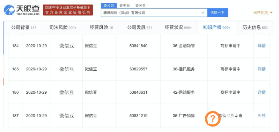Image resolution: width=279 pixels, height=132 pixels.
Task: Click registration number 50831219
Action: (x=138, y=116)
